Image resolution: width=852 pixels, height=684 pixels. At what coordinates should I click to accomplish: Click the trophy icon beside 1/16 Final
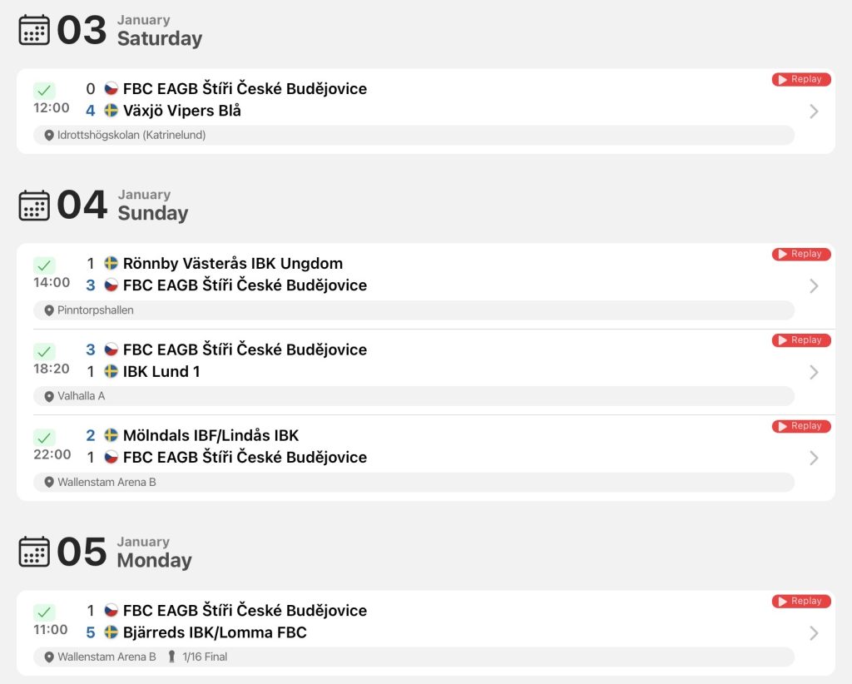[172, 657]
